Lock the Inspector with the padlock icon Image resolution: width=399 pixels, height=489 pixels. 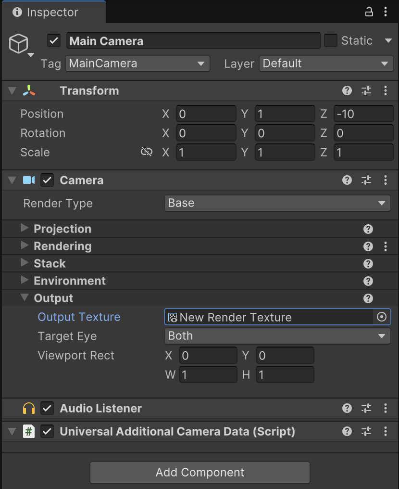pyautogui.click(x=369, y=12)
